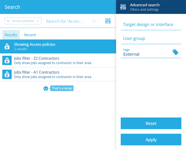The image size is (186, 150).
Task: Click the Advanced search header sliders icon
Action: (123, 7)
